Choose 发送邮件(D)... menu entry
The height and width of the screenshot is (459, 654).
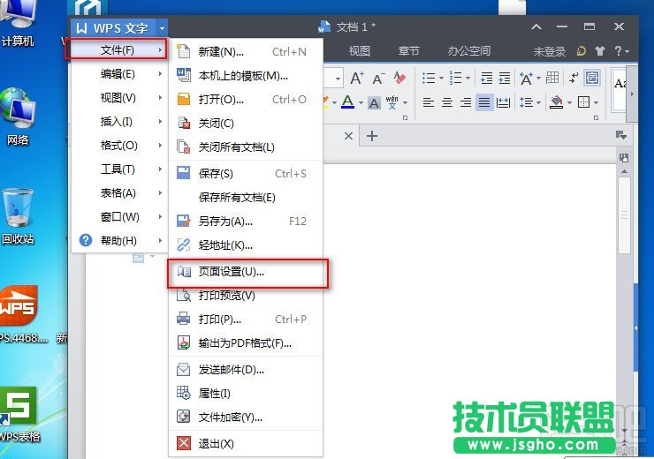coord(246,370)
